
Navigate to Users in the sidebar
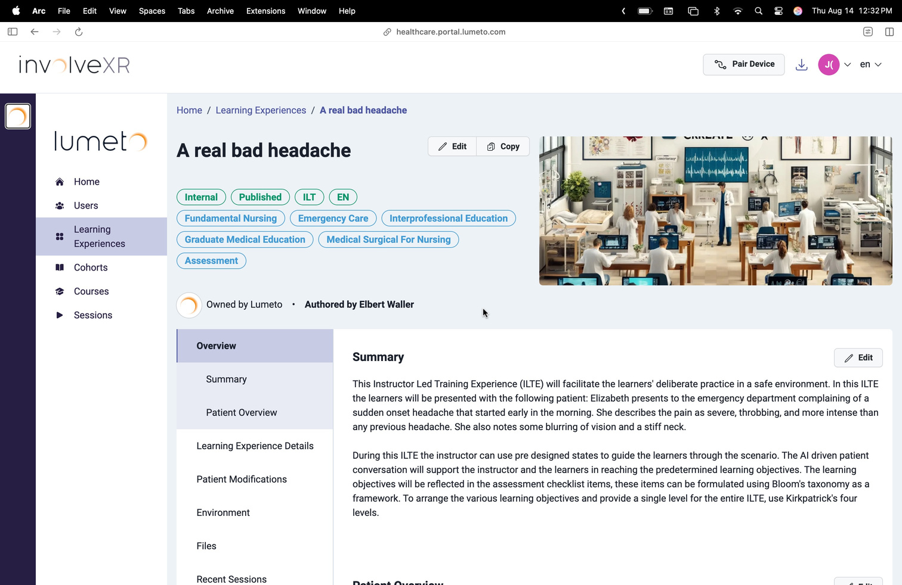click(x=101, y=206)
